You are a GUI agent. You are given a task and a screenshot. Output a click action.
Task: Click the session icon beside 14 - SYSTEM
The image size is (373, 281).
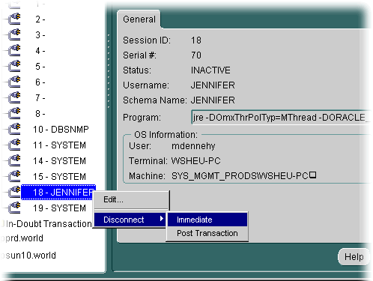tap(14, 161)
